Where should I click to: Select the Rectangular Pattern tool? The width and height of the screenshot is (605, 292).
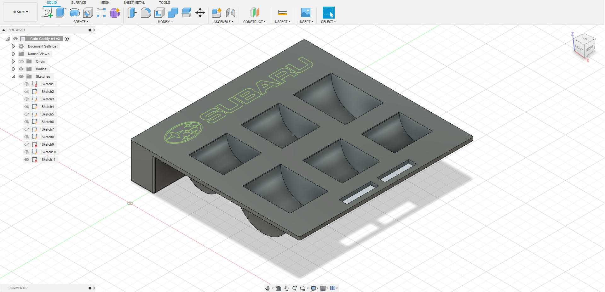point(101,13)
